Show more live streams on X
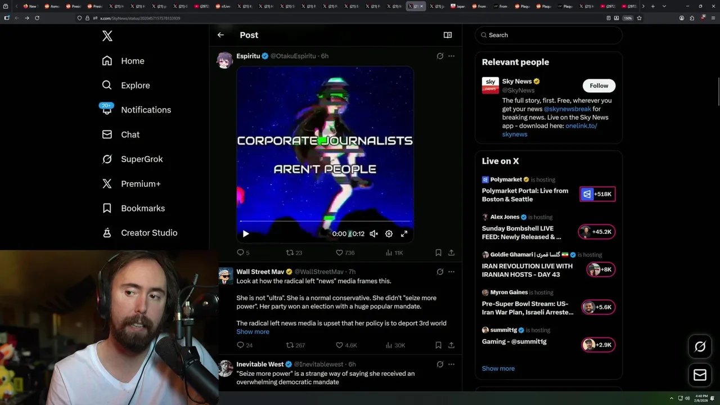720x405 pixels. (x=498, y=368)
